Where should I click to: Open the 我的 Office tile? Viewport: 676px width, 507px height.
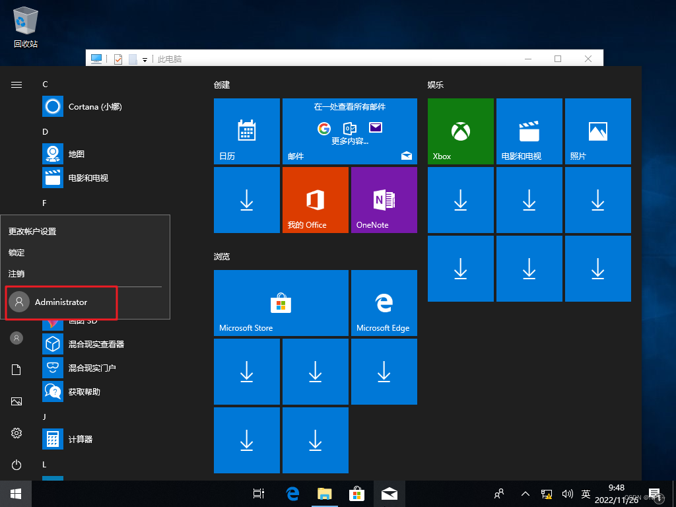[315, 200]
